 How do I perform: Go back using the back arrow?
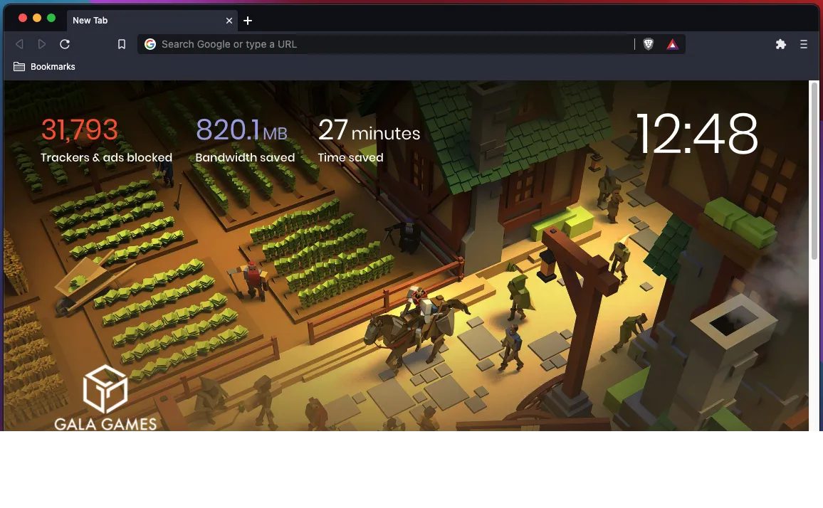pyautogui.click(x=19, y=44)
